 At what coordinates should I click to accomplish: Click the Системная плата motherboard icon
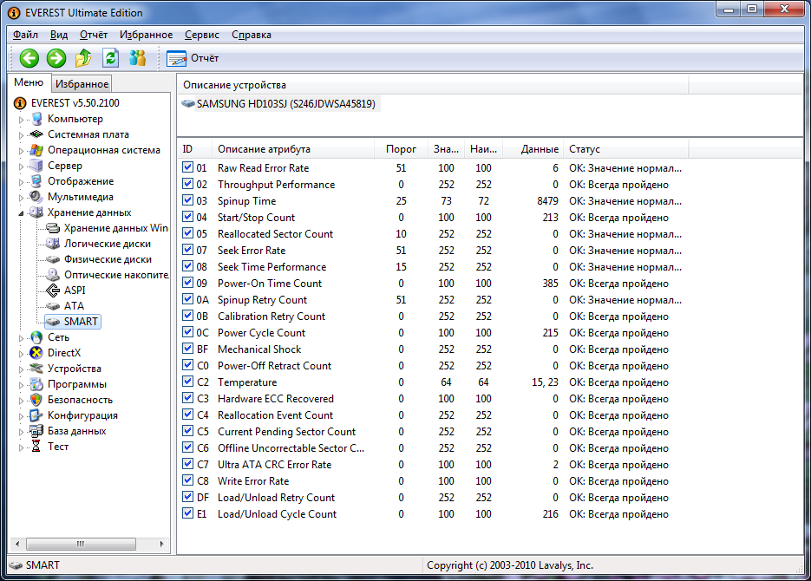coord(36,134)
